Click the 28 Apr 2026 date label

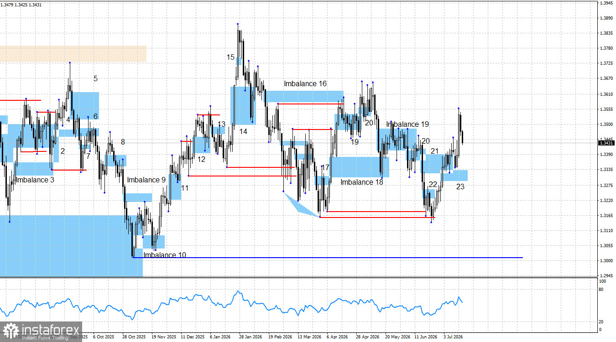pos(368,337)
